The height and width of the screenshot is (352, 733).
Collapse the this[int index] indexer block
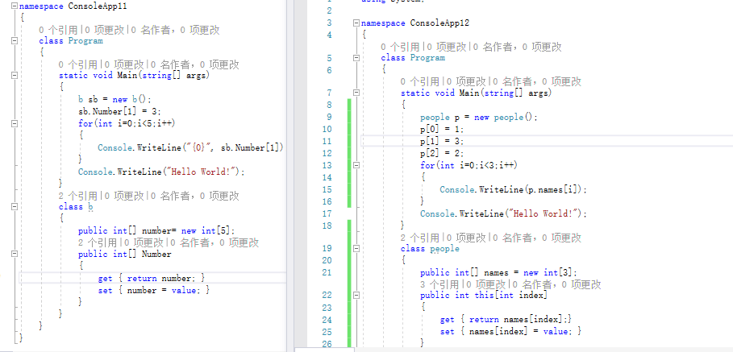point(356,295)
